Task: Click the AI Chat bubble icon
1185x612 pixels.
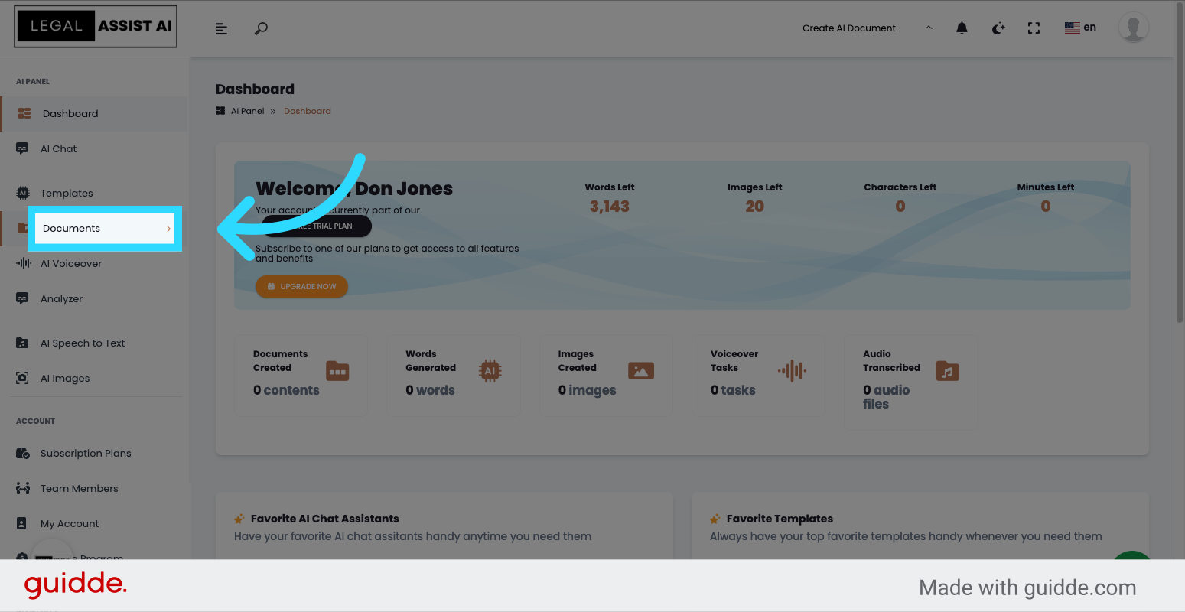Action: pyautogui.click(x=22, y=148)
